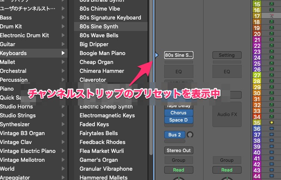Choose Fairytales Bells preset
The image size is (281, 180).
coord(111,133)
